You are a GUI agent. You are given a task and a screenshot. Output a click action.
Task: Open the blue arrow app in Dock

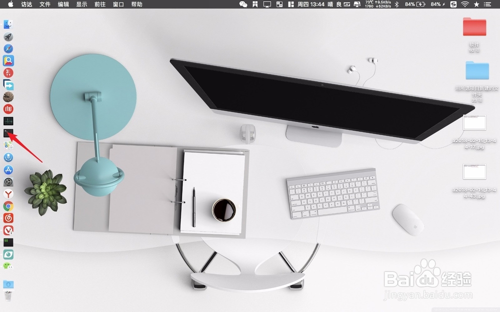coord(8,85)
